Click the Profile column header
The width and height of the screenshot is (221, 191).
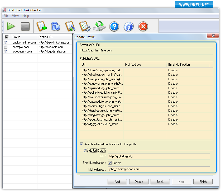point(24,37)
